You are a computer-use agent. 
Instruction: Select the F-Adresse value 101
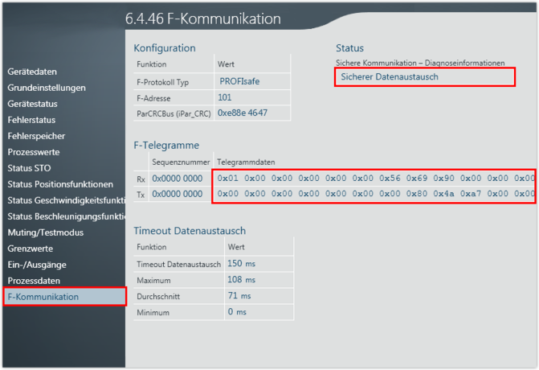point(225,97)
